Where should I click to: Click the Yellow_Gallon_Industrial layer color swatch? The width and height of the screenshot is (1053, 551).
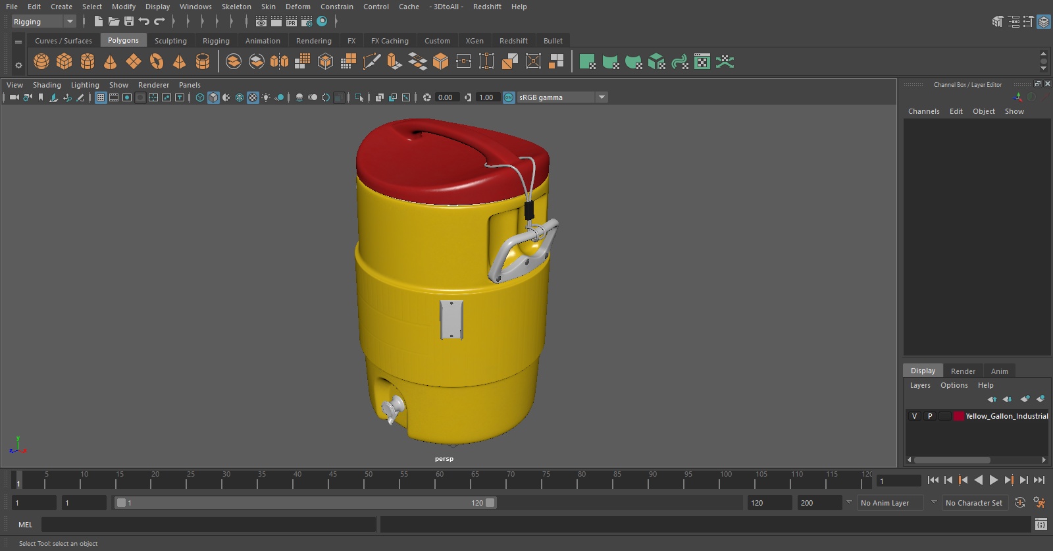point(959,416)
